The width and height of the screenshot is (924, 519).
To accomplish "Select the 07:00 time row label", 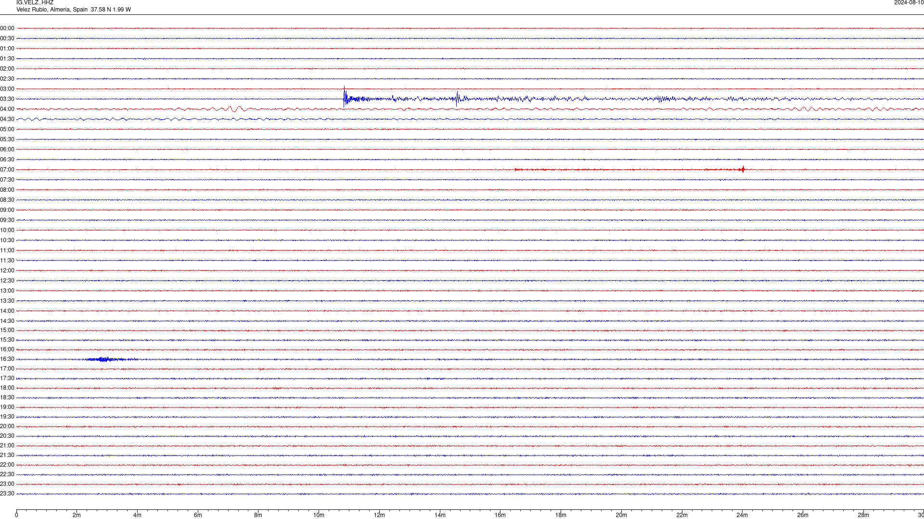I will tap(7, 170).
